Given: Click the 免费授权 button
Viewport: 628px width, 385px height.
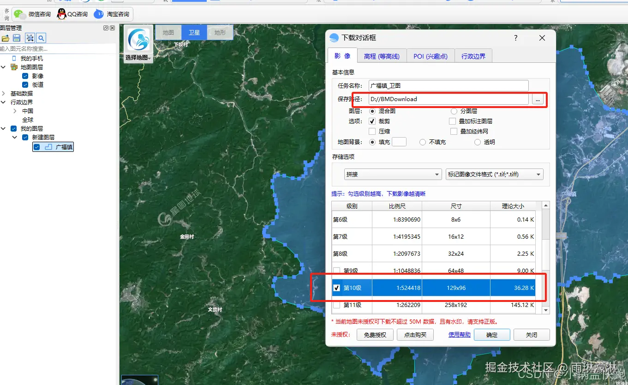Looking at the screenshot, I should (x=375, y=335).
